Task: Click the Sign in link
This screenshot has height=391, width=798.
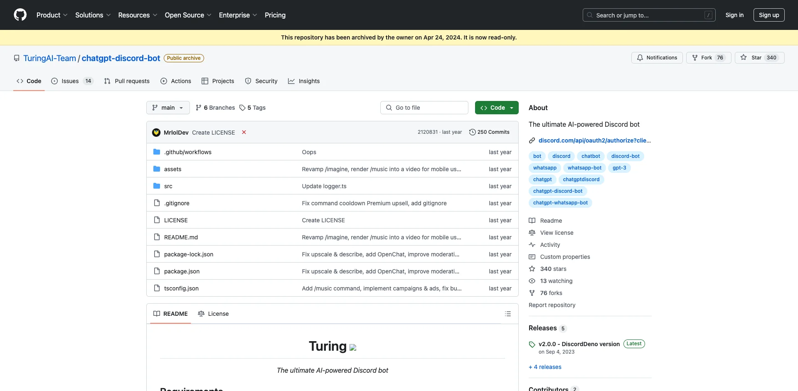Action: [734, 15]
